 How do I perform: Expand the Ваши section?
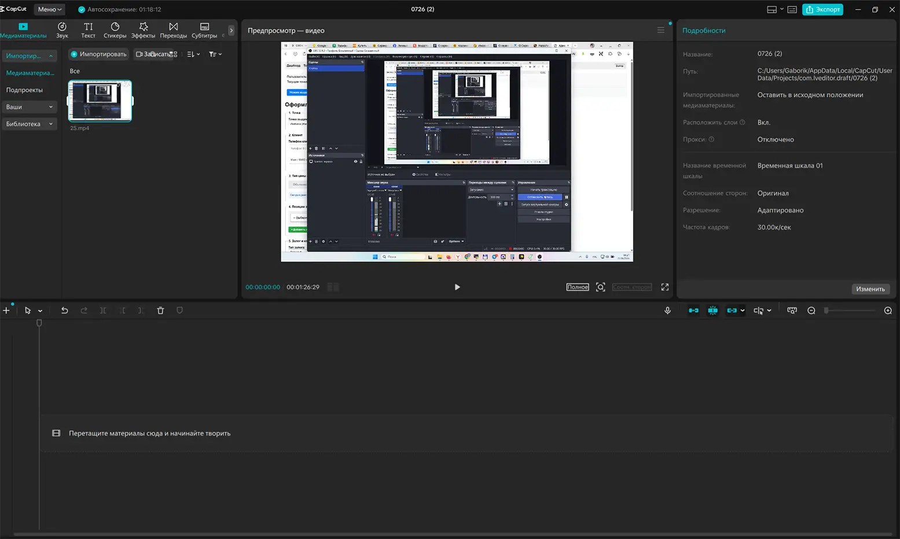coord(29,107)
